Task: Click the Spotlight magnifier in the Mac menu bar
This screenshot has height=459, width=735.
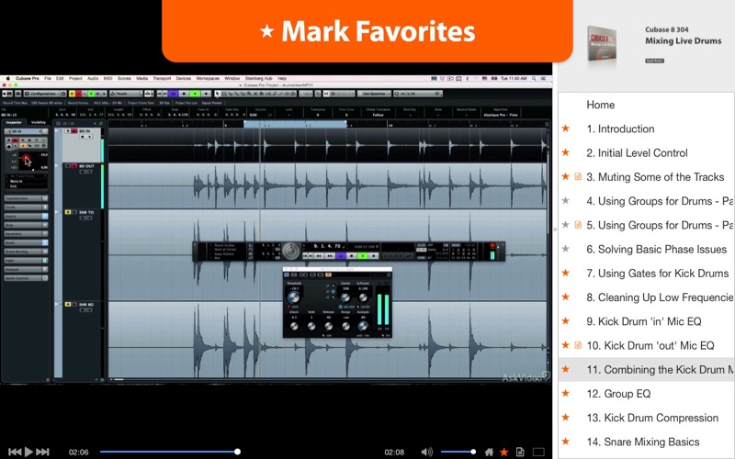Action: coord(534,78)
